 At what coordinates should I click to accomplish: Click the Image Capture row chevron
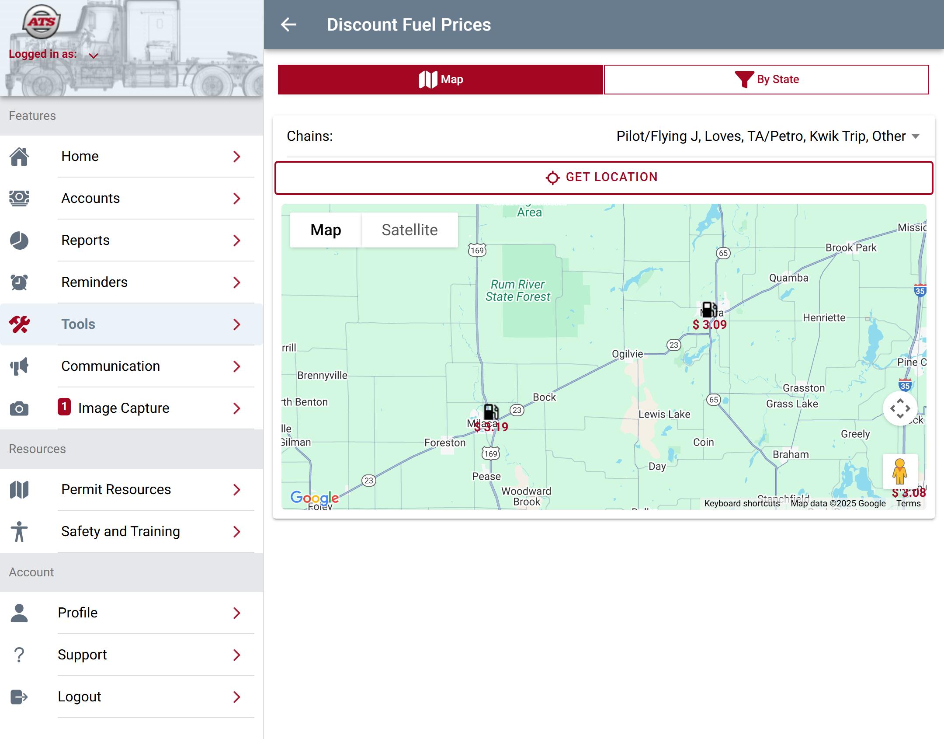click(237, 408)
